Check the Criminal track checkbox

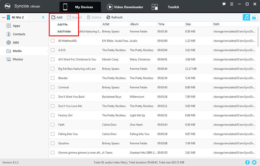pos(53,87)
